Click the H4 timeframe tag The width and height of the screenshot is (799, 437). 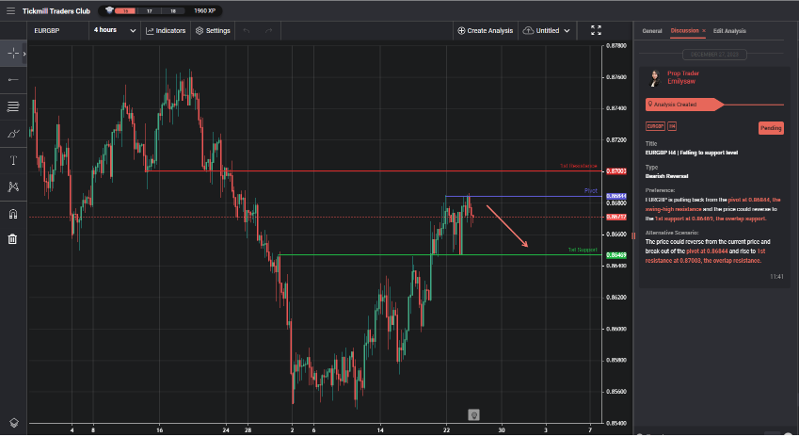[x=672, y=126]
